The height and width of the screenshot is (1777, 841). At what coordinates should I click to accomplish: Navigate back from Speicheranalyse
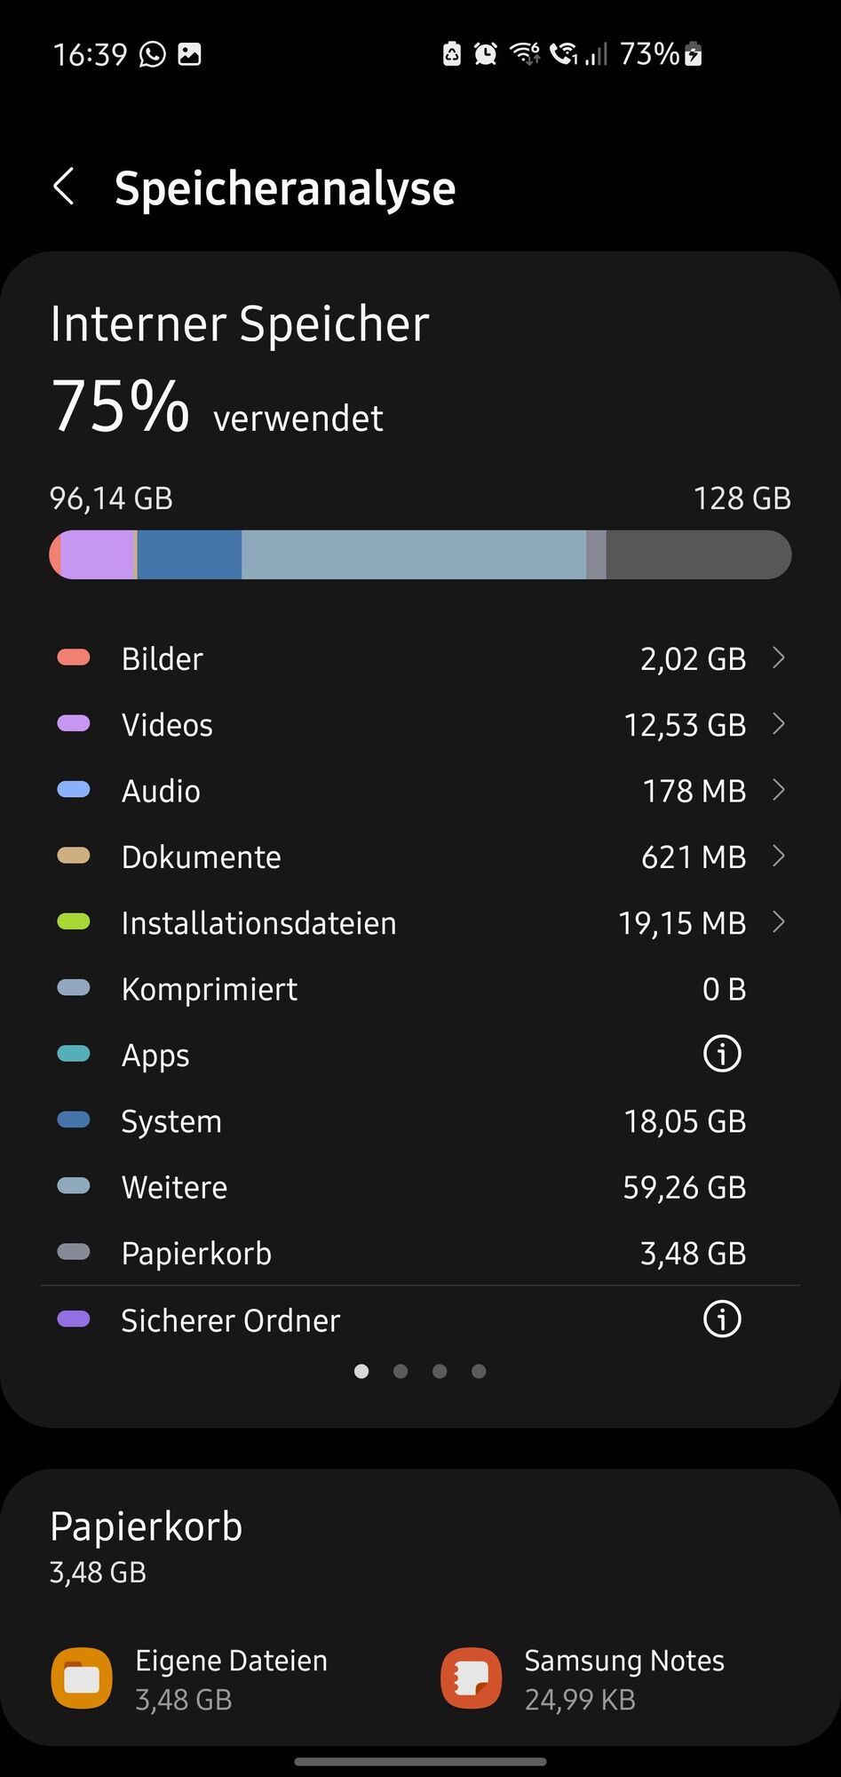[x=63, y=187]
